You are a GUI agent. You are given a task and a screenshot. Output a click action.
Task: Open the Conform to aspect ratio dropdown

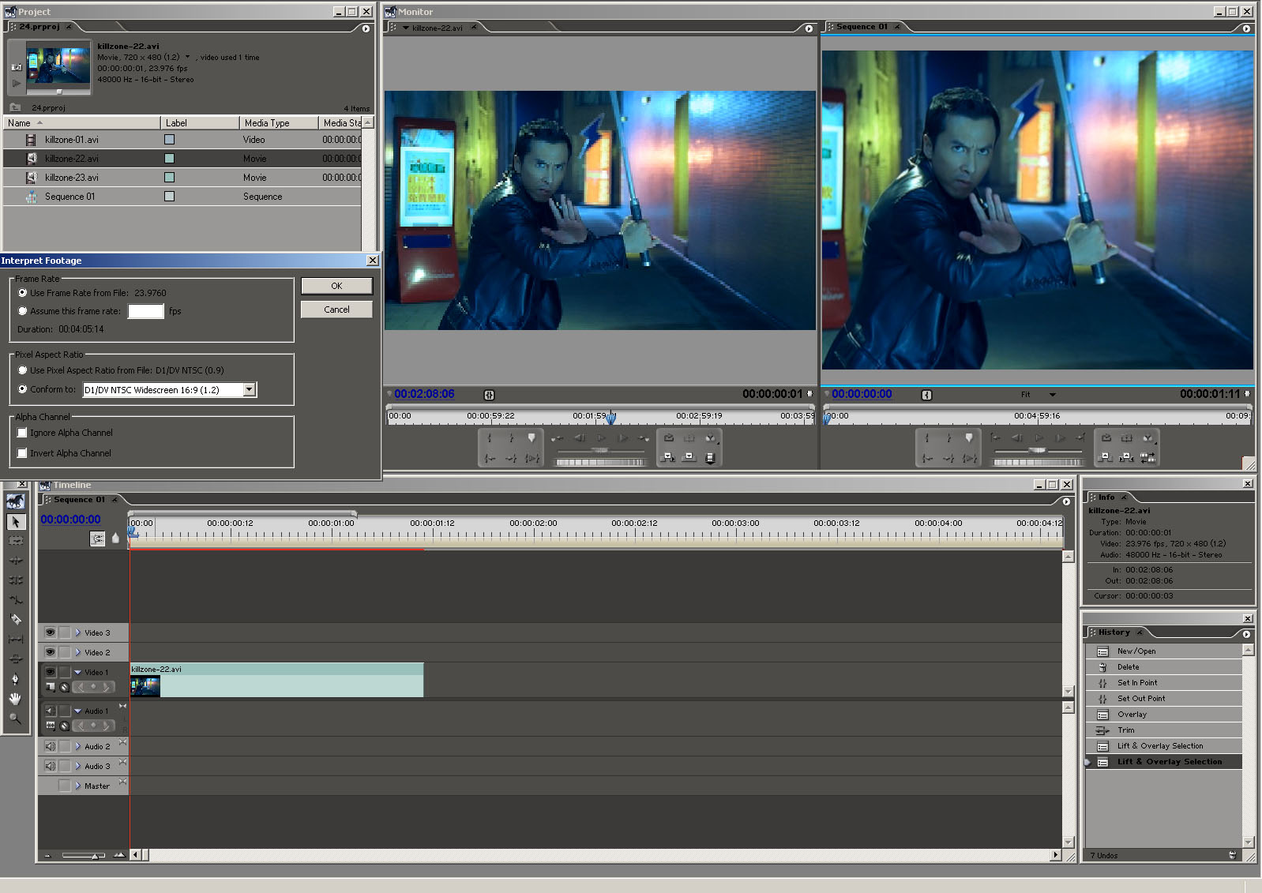[250, 389]
